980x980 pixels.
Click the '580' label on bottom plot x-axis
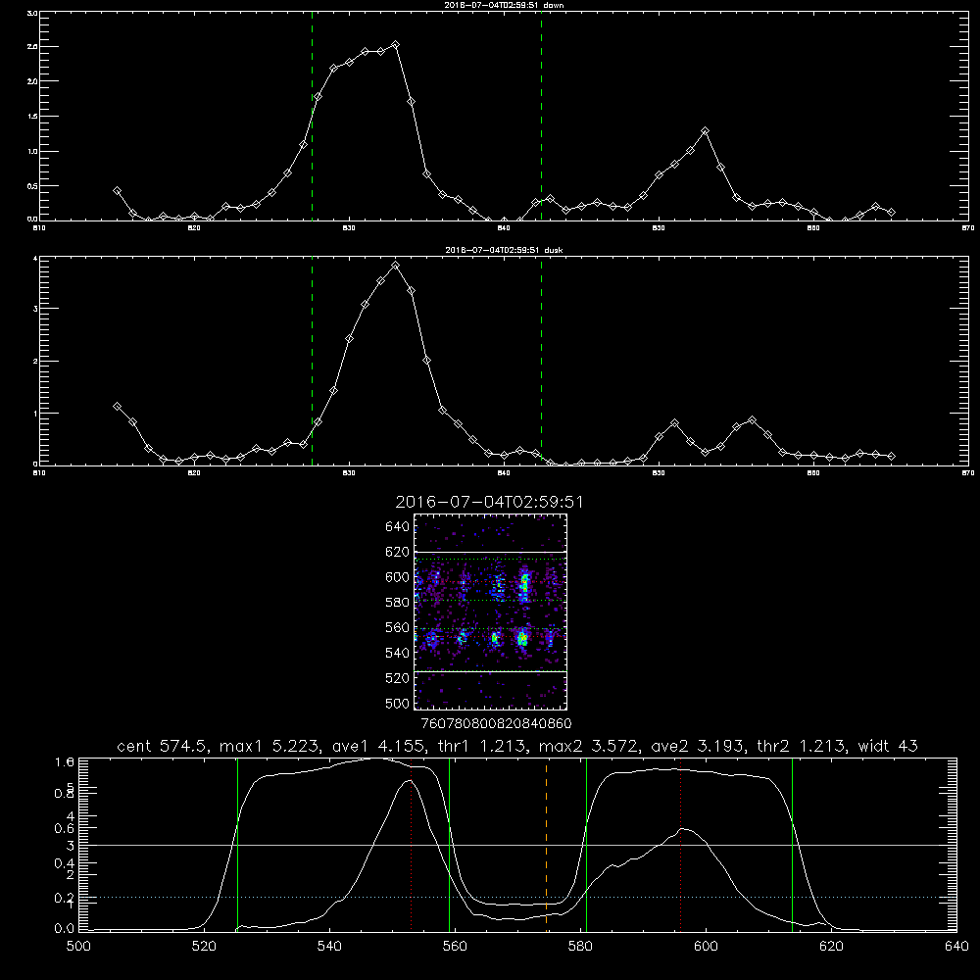pyautogui.click(x=580, y=947)
